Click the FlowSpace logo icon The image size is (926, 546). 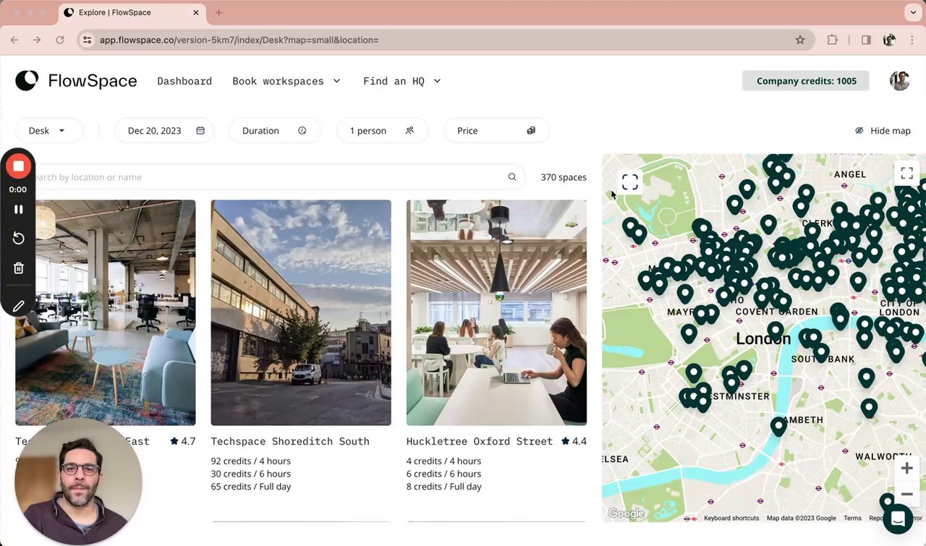coord(27,80)
